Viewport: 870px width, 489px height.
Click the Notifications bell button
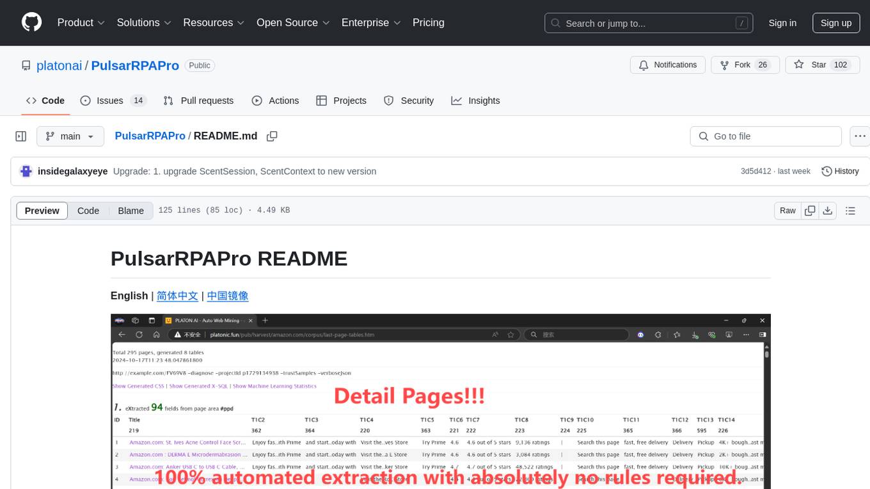click(x=668, y=65)
